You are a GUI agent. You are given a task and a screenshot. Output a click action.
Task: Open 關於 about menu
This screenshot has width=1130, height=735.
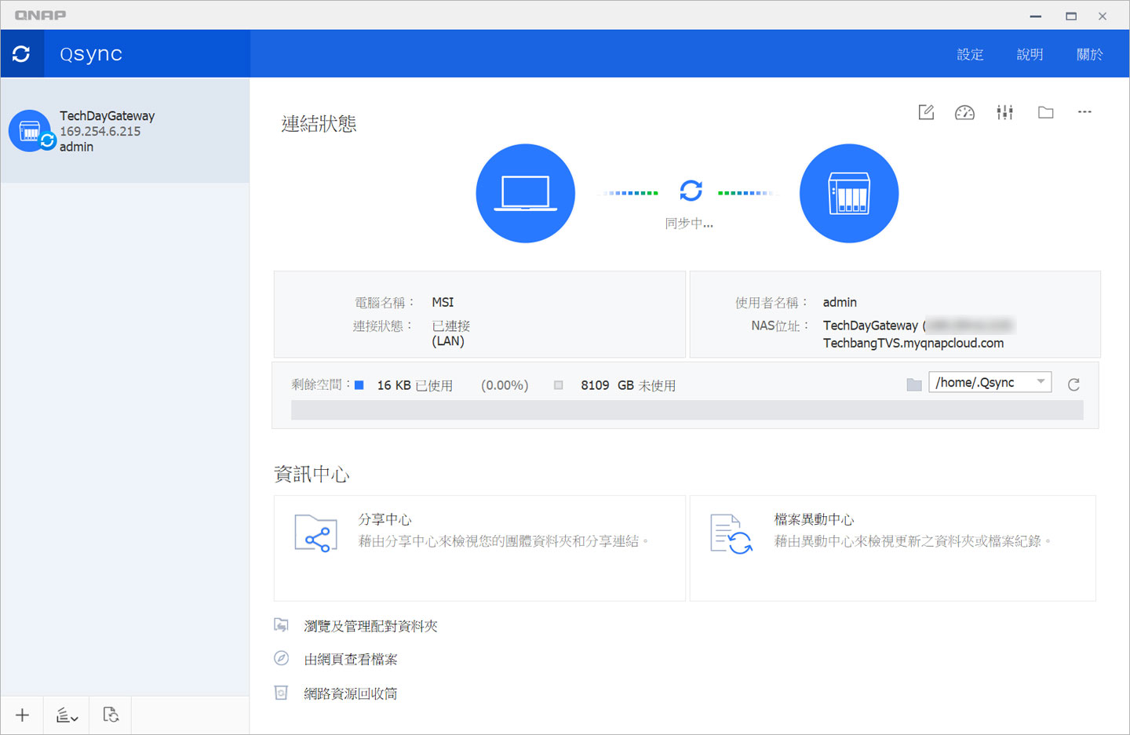[1089, 54]
